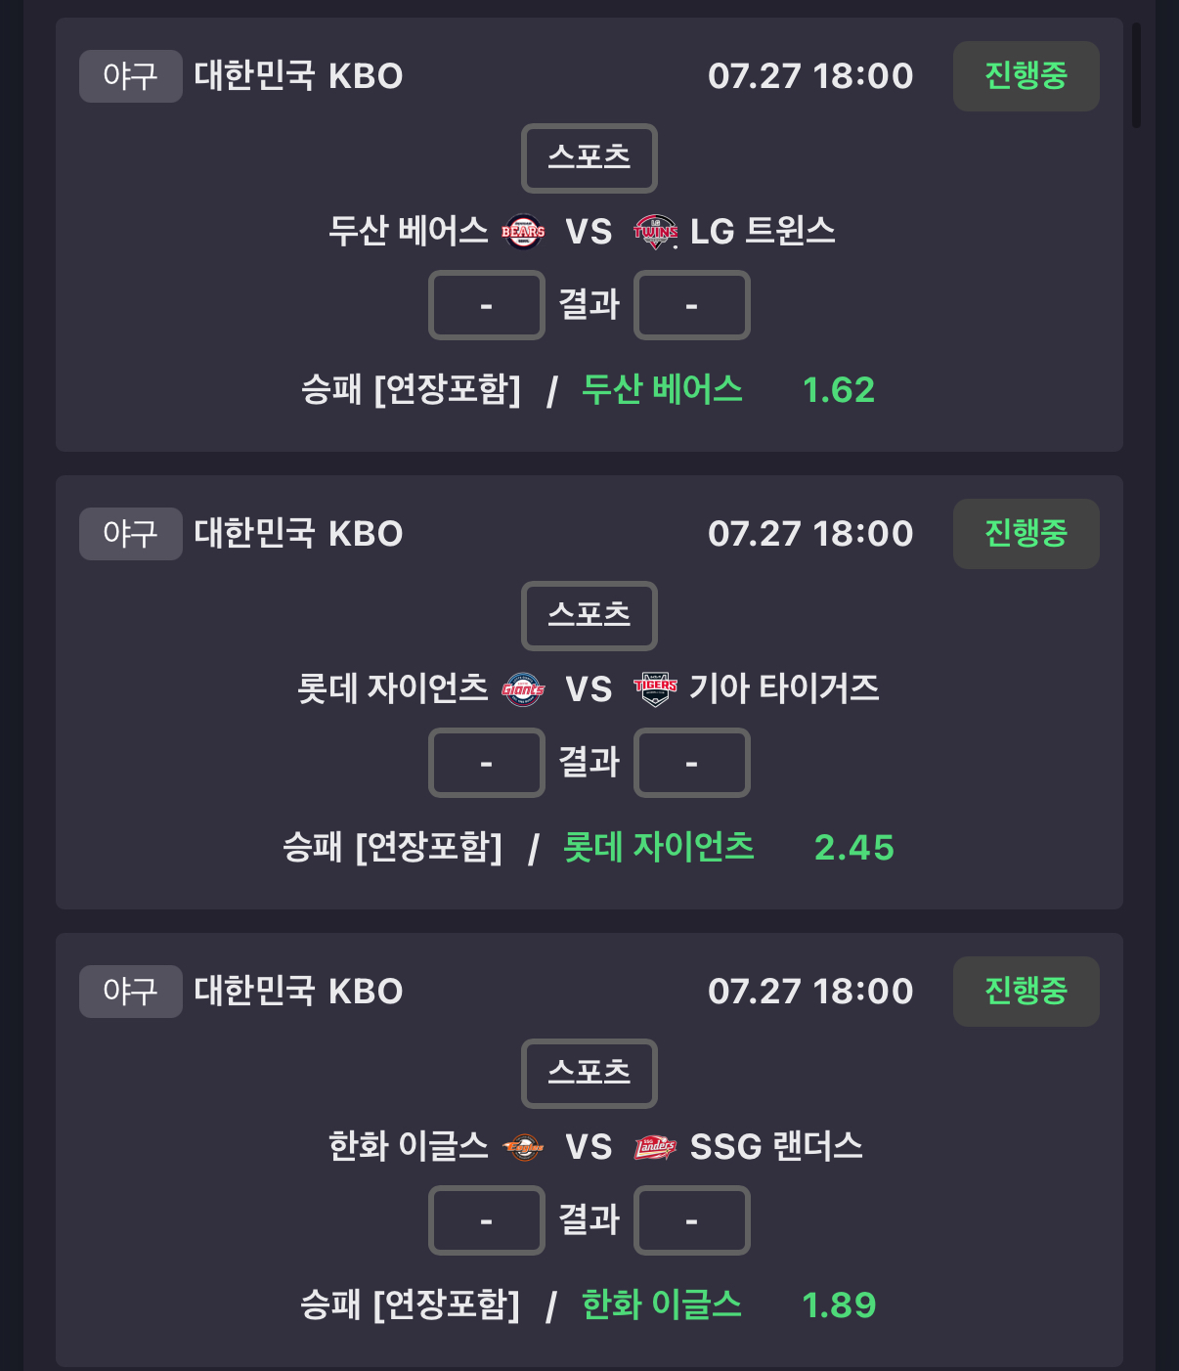Viewport: 1179px width, 1371px height.
Task: Select the 스포츠 tag in the Lotte match card
Action: tap(589, 616)
